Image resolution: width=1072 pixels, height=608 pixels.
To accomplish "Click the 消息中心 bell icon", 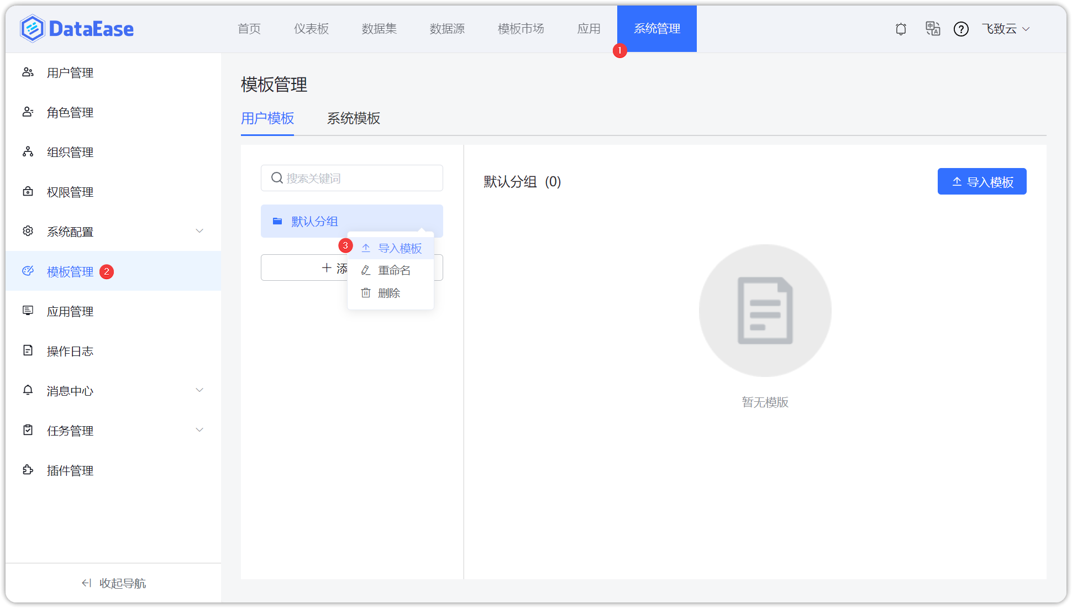I will (28, 390).
